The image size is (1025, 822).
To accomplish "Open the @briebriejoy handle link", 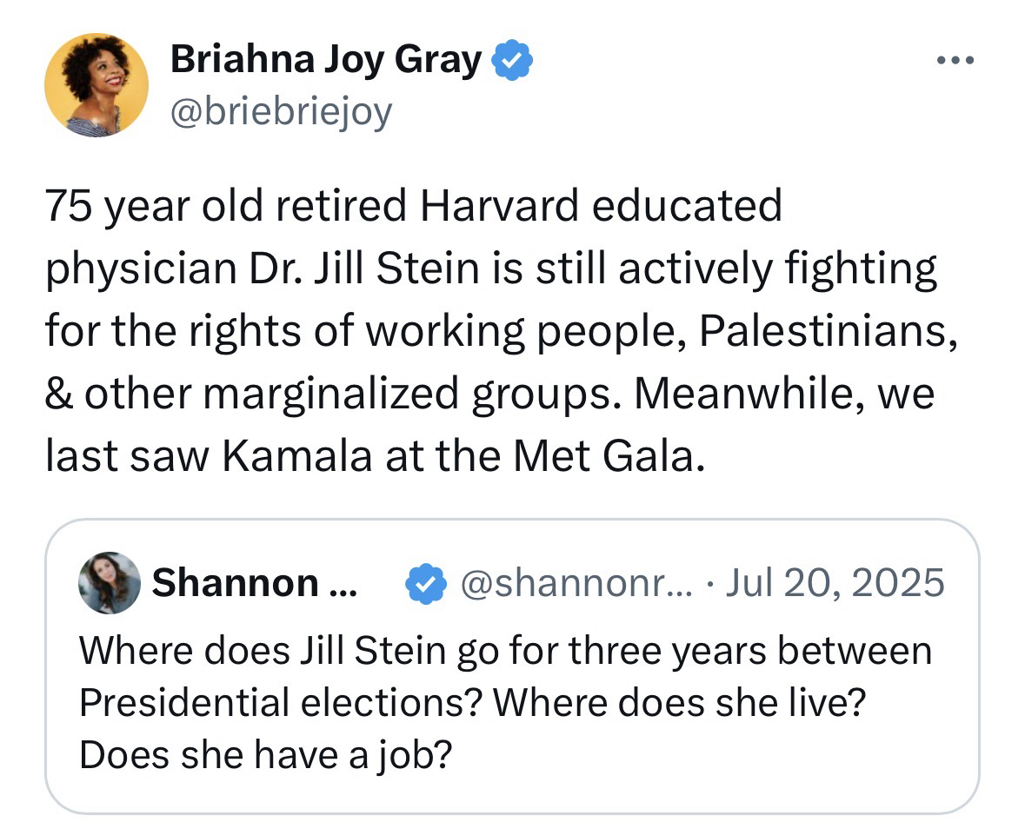I will pyautogui.click(x=281, y=111).
